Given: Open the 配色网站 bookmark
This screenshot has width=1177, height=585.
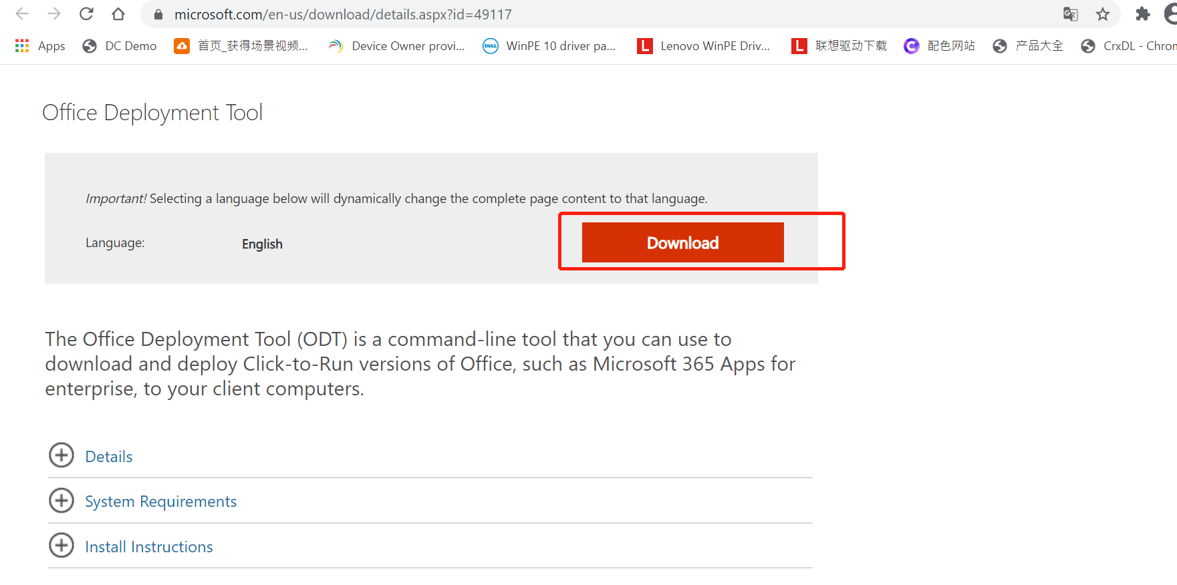Looking at the screenshot, I should pyautogui.click(x=939, y=45).
